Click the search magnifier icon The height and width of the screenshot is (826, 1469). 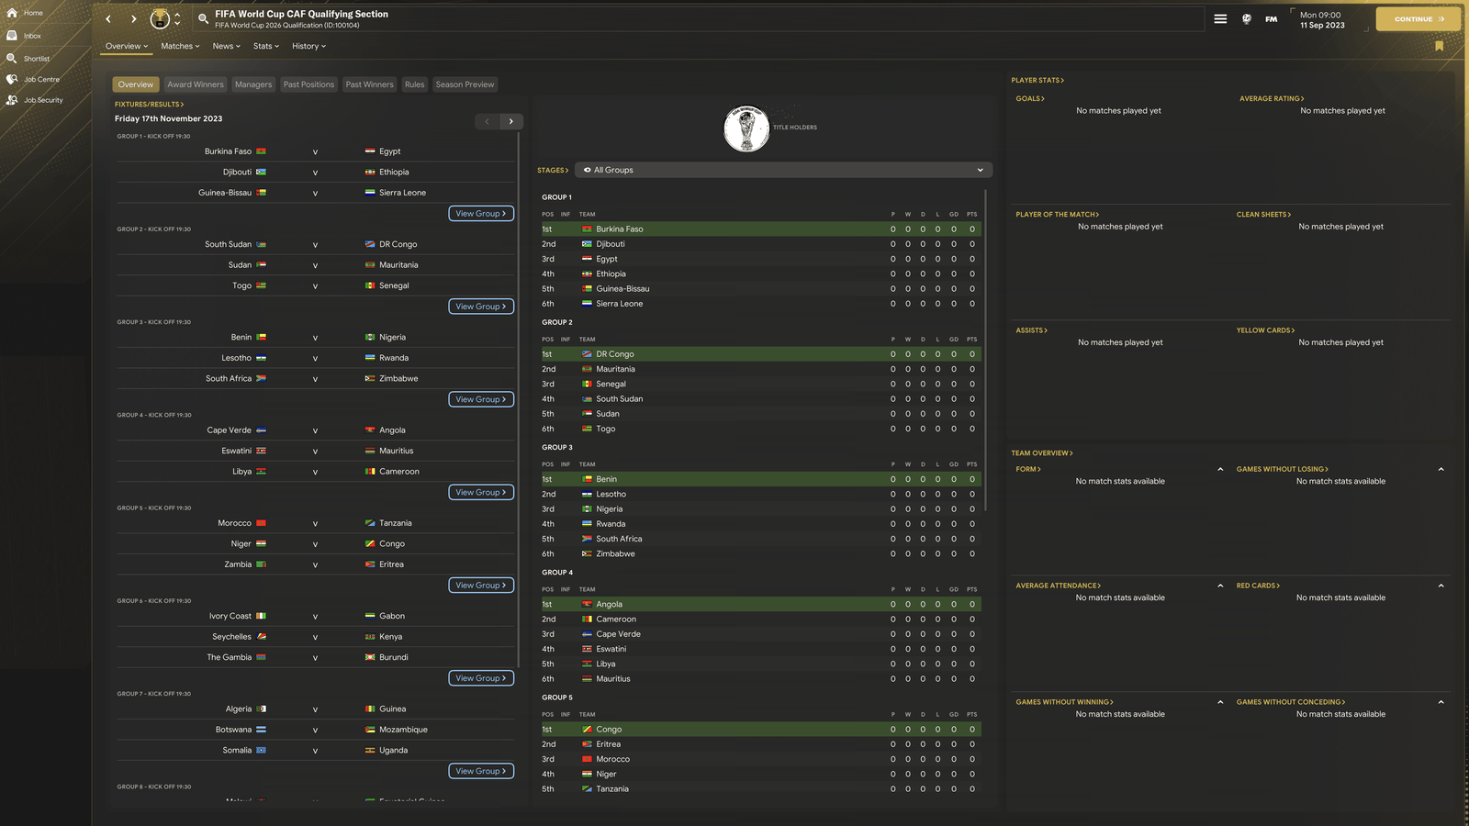(x=203, y=18)
